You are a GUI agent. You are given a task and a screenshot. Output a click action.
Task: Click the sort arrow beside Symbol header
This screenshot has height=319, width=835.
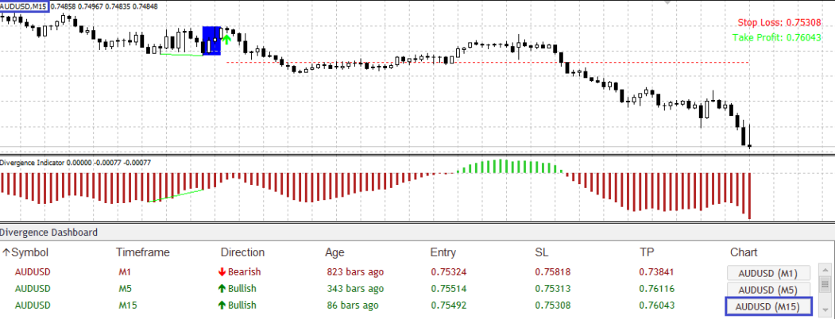[x=6, y=252]
